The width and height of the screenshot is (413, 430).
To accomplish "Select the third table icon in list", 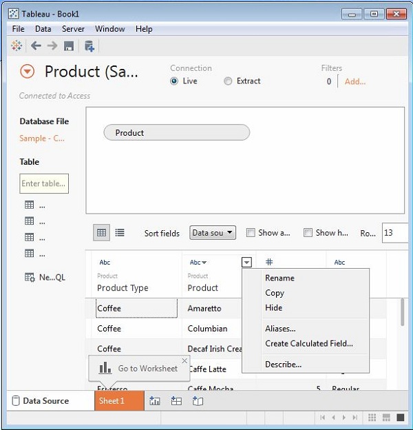I will (30, 237).
